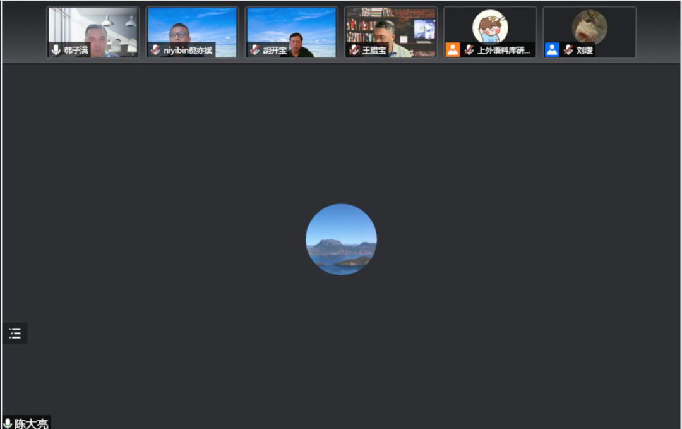This screenshot has width=682, height=429.
Task: Click the muted microphone icon of 胡开宝
Action: pyautogui.click(x=254, y=50)
